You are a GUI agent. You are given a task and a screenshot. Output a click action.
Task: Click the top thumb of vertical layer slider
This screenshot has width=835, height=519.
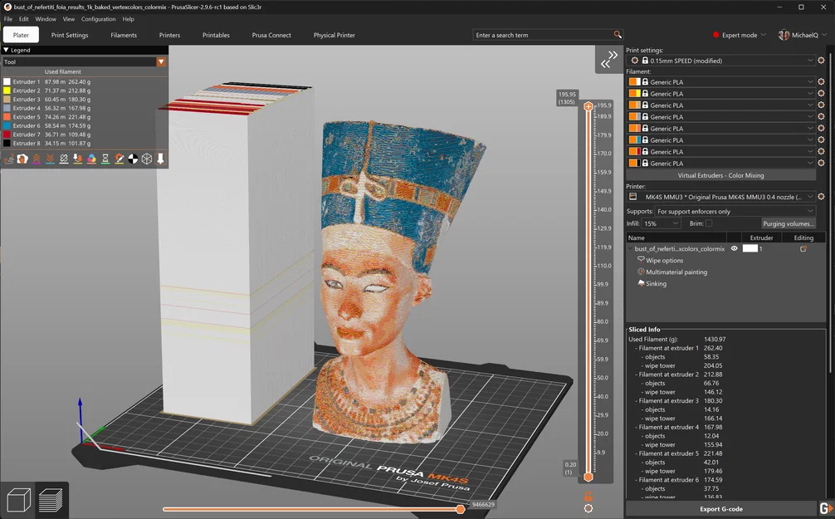(x=588, y=106)
